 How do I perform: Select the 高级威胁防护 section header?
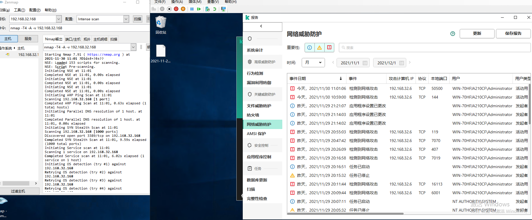click(263, 62)
